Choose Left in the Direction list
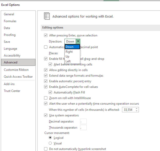This screenshot has width=160, height=151. [72, 61]
